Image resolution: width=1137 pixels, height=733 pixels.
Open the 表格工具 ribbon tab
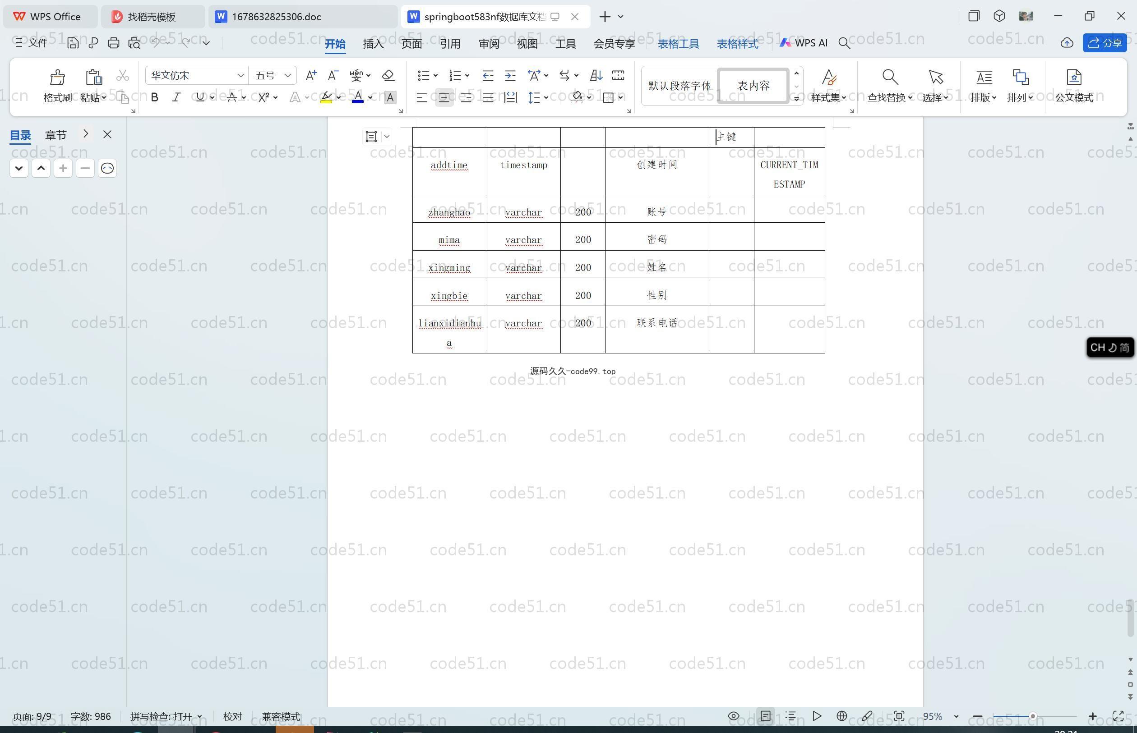coord(678,43)
